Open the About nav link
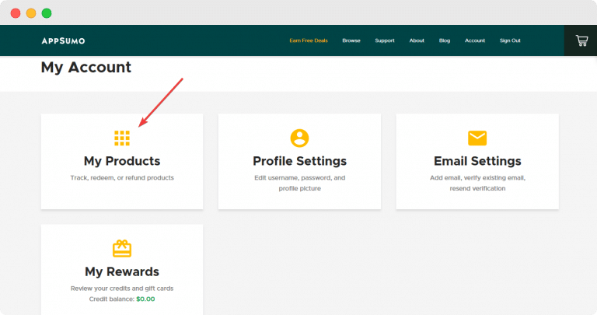The image size is (597, 315). [417, 40]
